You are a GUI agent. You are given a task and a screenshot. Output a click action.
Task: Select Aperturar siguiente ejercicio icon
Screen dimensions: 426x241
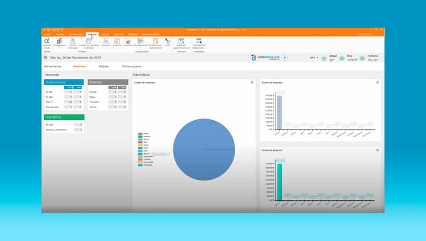tap(181, 43)
